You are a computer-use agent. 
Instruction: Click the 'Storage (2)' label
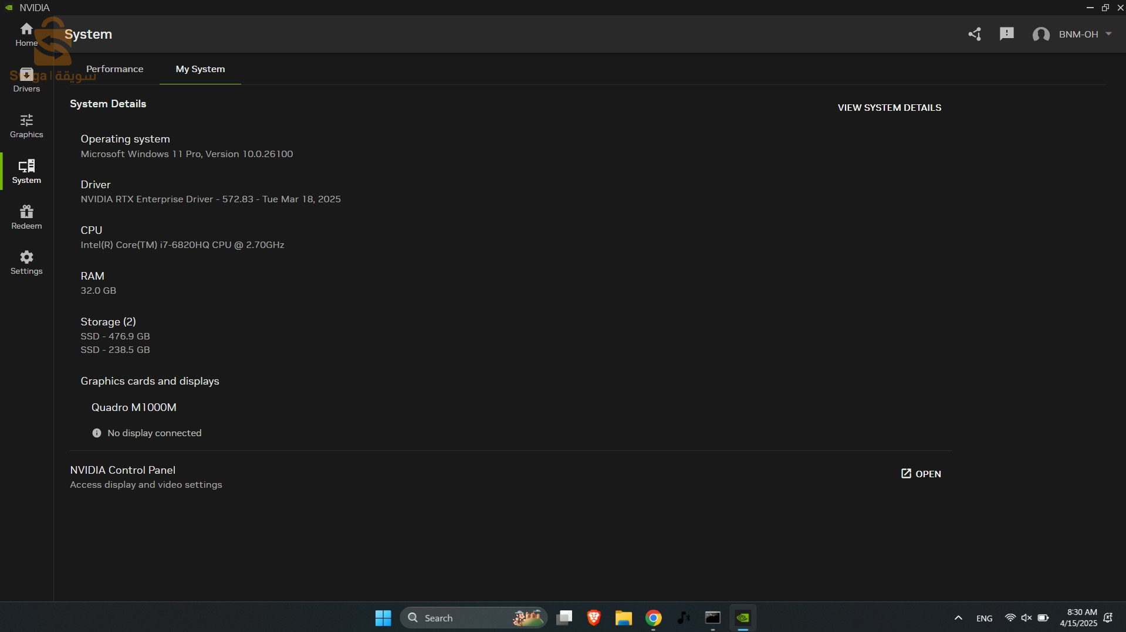(x=108, y=321)
